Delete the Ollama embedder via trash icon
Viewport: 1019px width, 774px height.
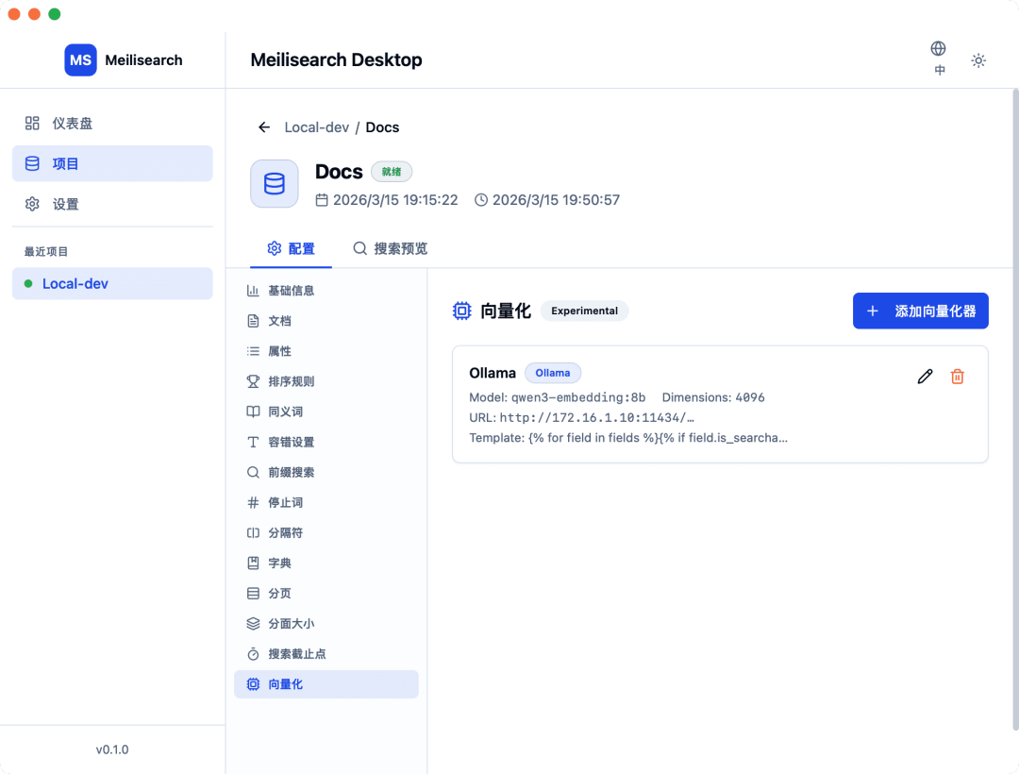(957, 376)
